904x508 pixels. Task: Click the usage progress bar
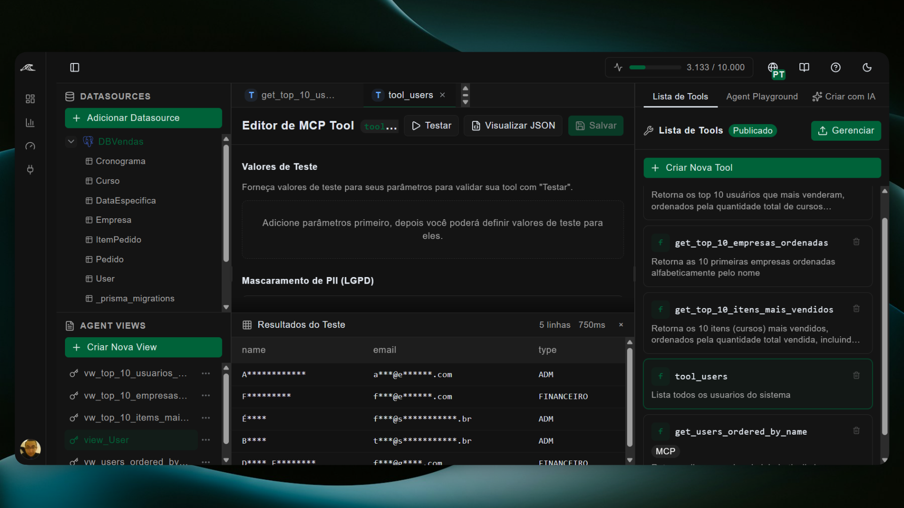pyautogui.click(x=655, y=67)
